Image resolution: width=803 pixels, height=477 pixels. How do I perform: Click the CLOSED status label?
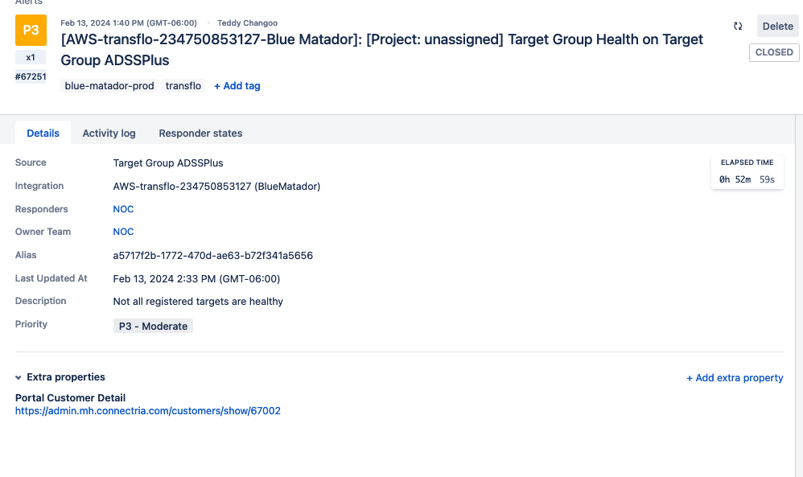coord(774,52)
